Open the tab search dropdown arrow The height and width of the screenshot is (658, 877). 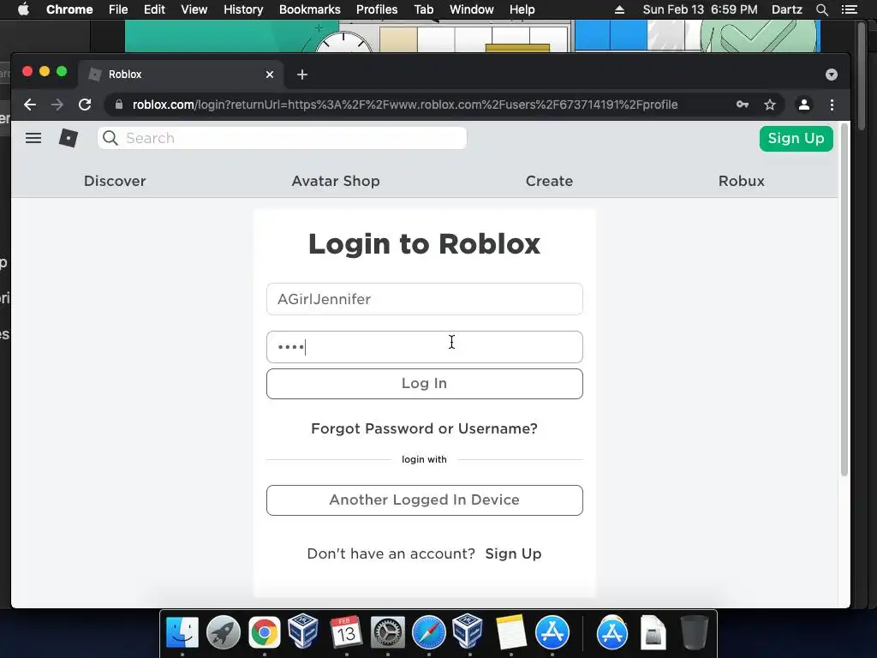[831, 75]
